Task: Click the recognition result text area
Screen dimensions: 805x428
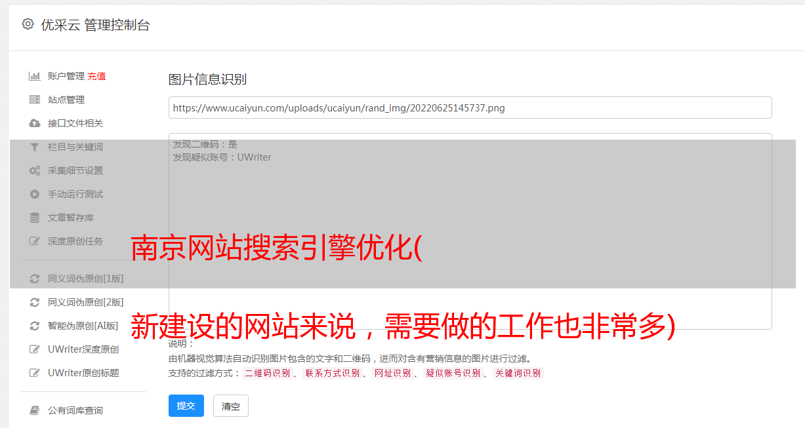Action: (x=470, y=231)
